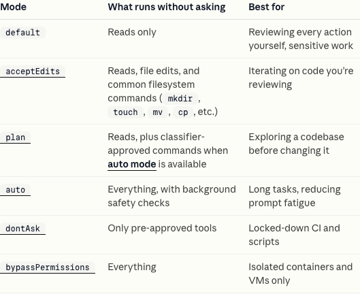This screenshot has height=294, width=360.
Task: Click the Mode column header
Action: pyautogui.click(x=14, y=7)
